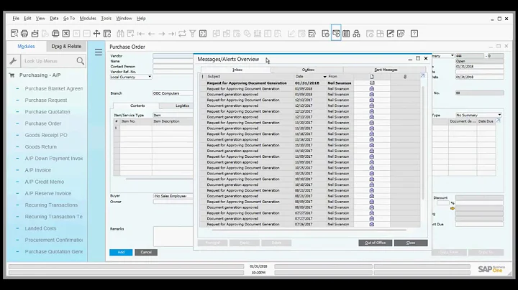
Task: Open Landed Costs menu entry
Action: click(40, 228)
